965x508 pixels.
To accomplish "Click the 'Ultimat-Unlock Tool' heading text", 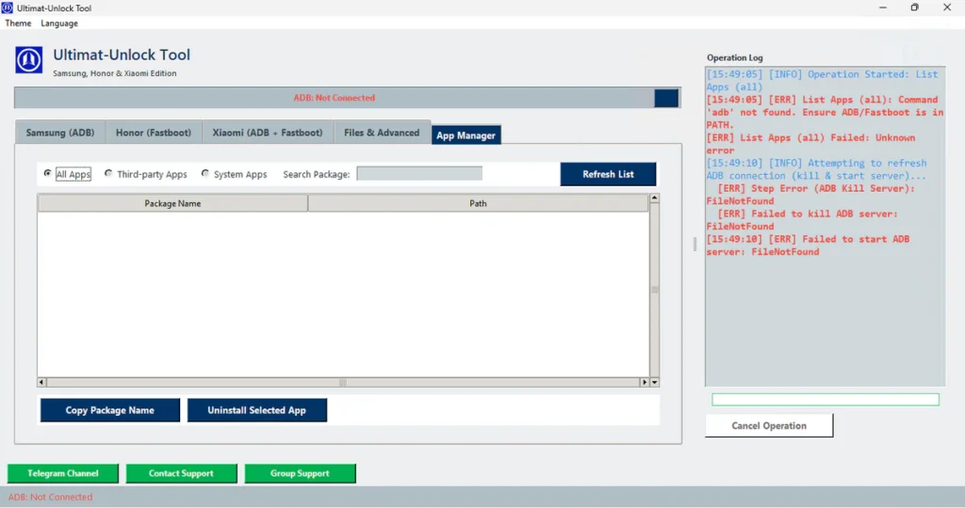I will [122, 55].
